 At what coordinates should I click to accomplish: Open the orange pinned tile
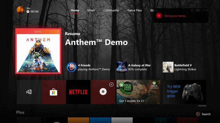79,120
